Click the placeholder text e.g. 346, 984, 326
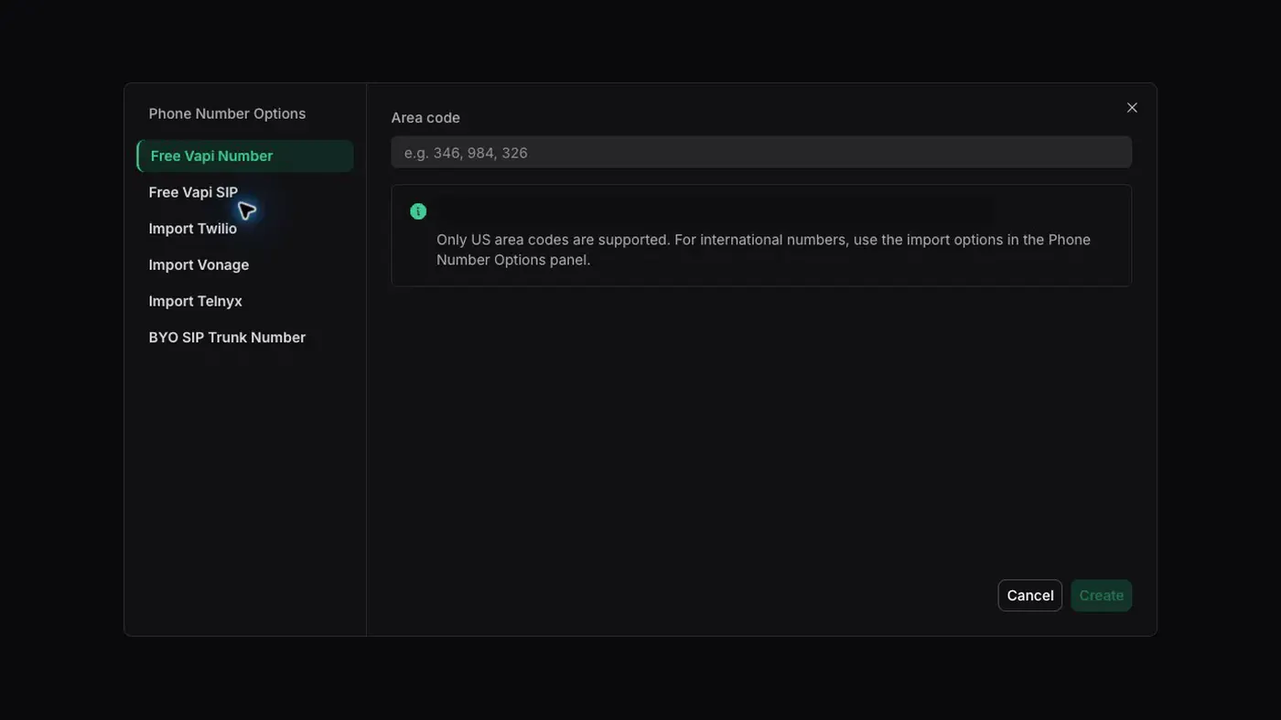1281x720 pixels. click(466, 153)
